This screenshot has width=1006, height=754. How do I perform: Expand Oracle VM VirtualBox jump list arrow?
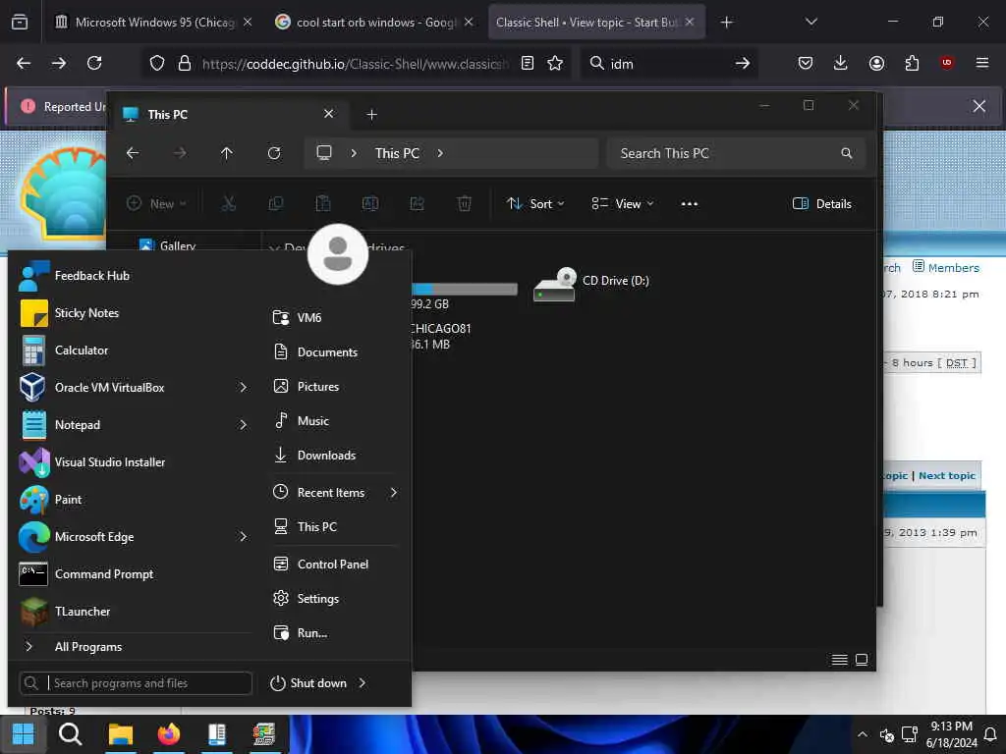pos(243,387)
